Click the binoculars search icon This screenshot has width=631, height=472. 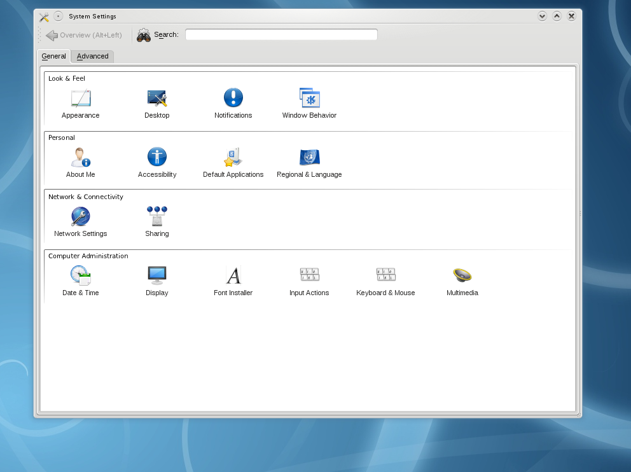click(x=144, y=35)
